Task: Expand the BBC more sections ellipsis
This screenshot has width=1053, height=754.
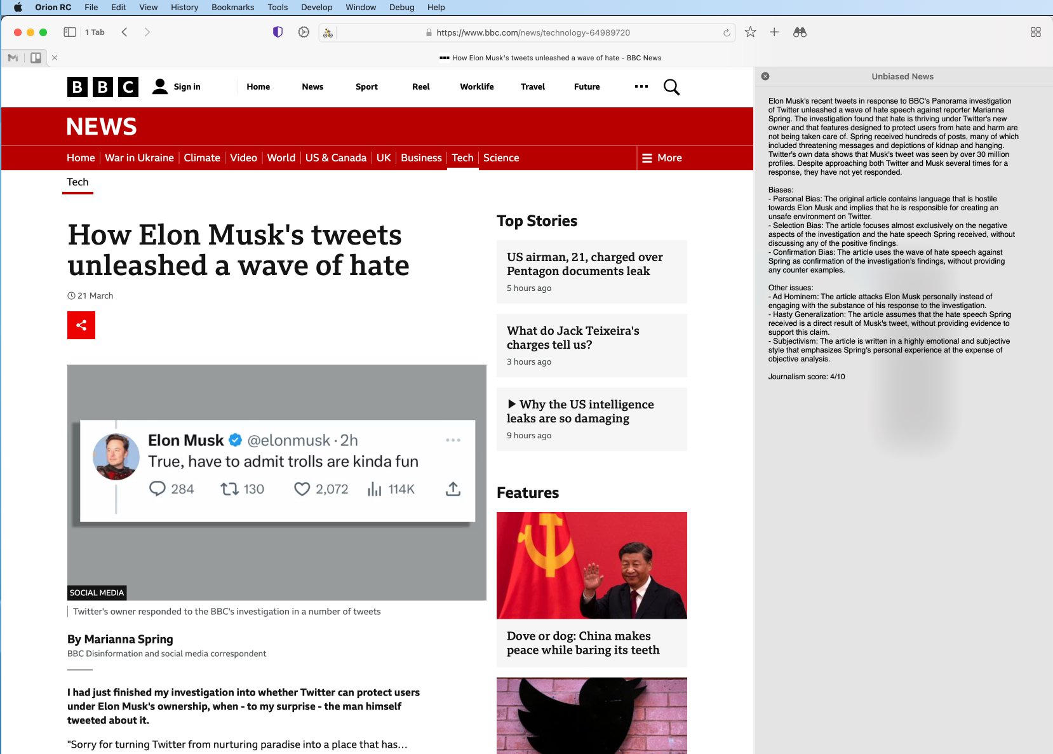Action: click(x=641, y=86)
